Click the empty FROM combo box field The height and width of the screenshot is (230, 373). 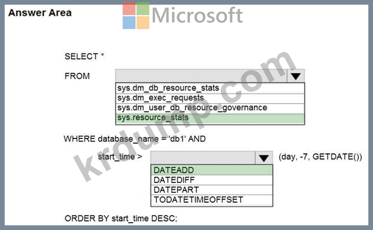click(201, 76)
